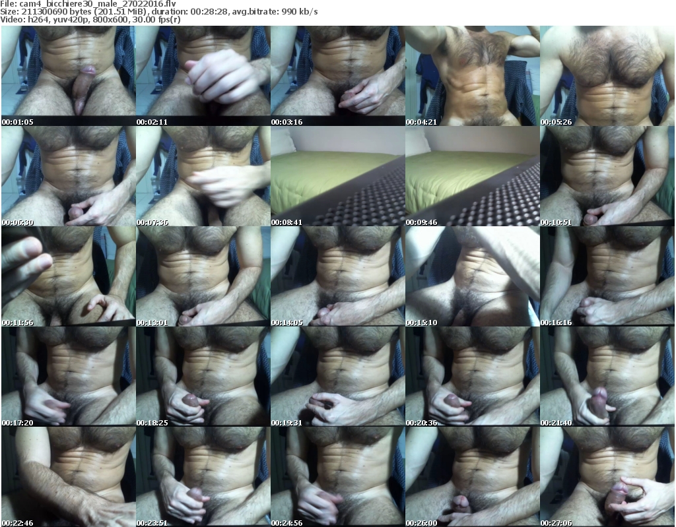Jump to the frame stamped 00:22:46
Screen dimensions: 676x527
pos(69,477)
